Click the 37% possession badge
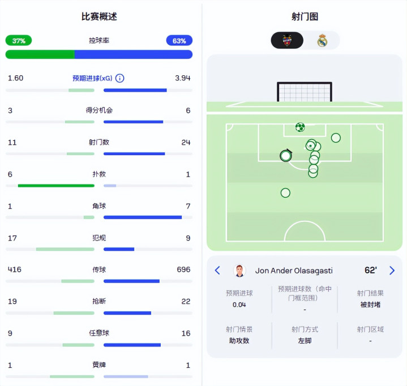The image size is (407, 386). click(x=19, y=41)
